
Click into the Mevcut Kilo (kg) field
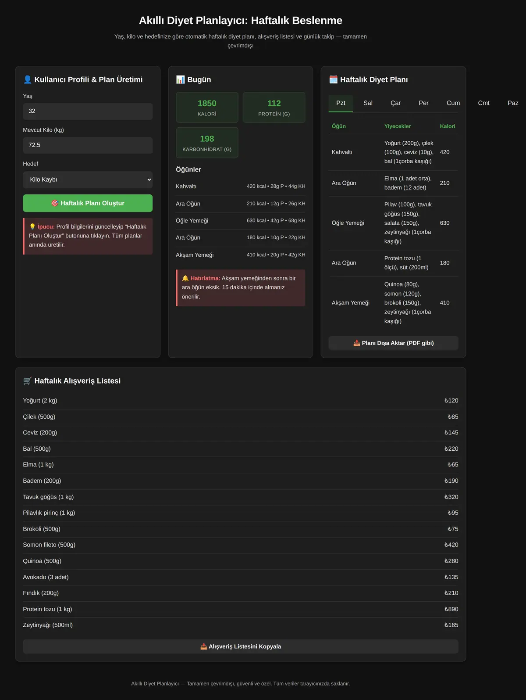coord(88,145)
